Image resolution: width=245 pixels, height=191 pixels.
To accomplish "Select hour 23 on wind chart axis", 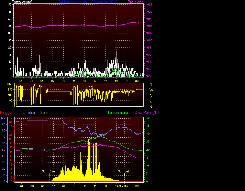I will click(x=137, y=81).
